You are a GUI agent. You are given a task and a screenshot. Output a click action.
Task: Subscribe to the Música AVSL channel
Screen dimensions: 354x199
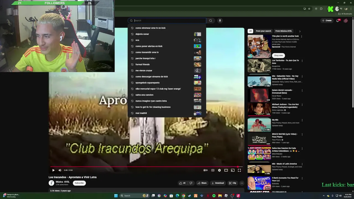[x=79, y=183]
